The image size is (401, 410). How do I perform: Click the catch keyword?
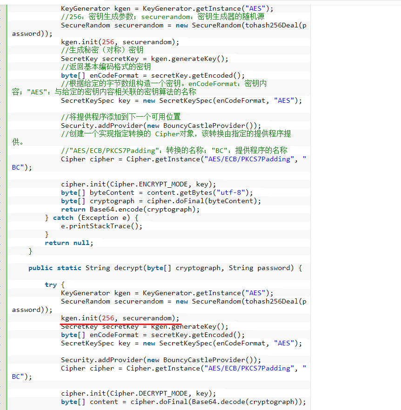(x=63, y=218)
